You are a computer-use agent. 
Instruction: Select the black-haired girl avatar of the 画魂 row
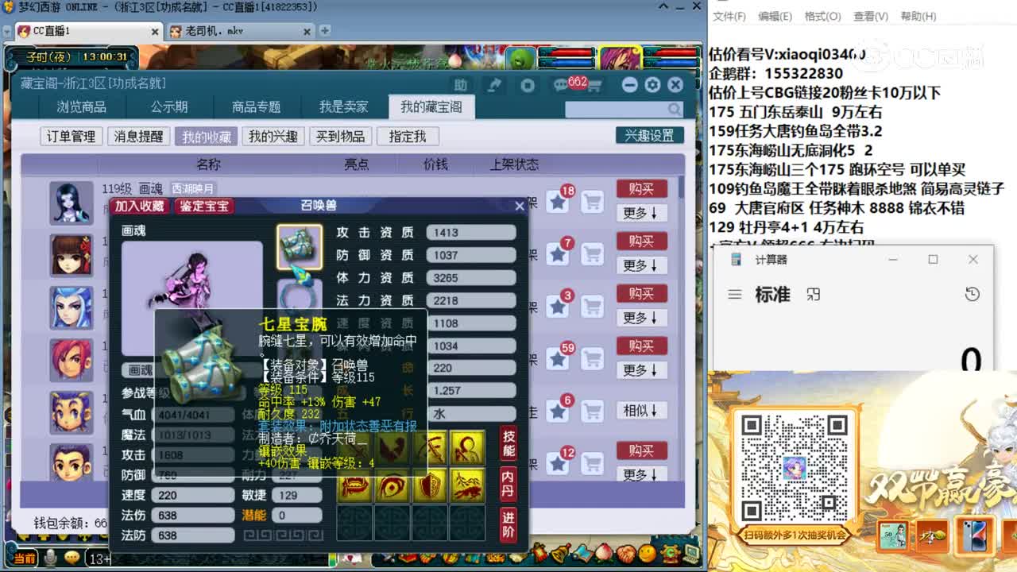pos(72,203)
